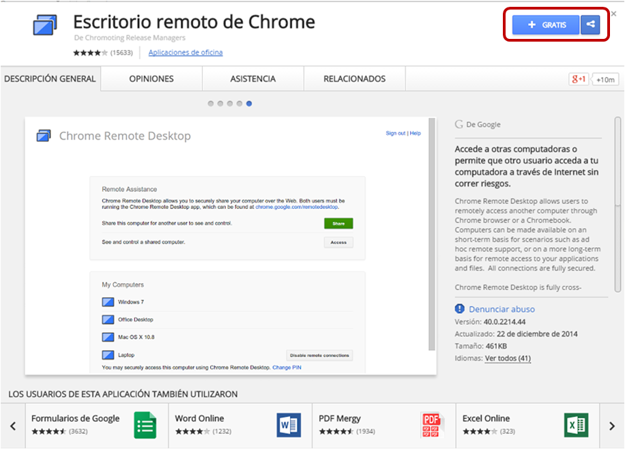Click the Actualizado: 22 de diciembre de 2014 text
The image size is (625, 449).
click(x=517, y=334)
